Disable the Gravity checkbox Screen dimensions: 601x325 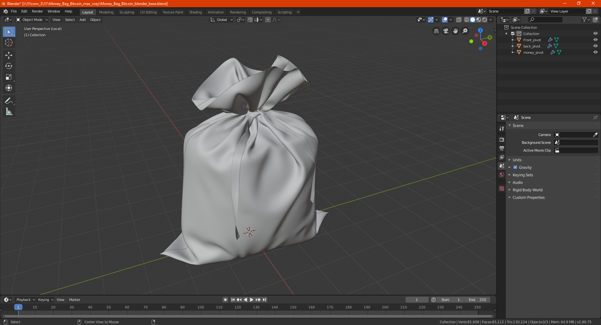515,167
